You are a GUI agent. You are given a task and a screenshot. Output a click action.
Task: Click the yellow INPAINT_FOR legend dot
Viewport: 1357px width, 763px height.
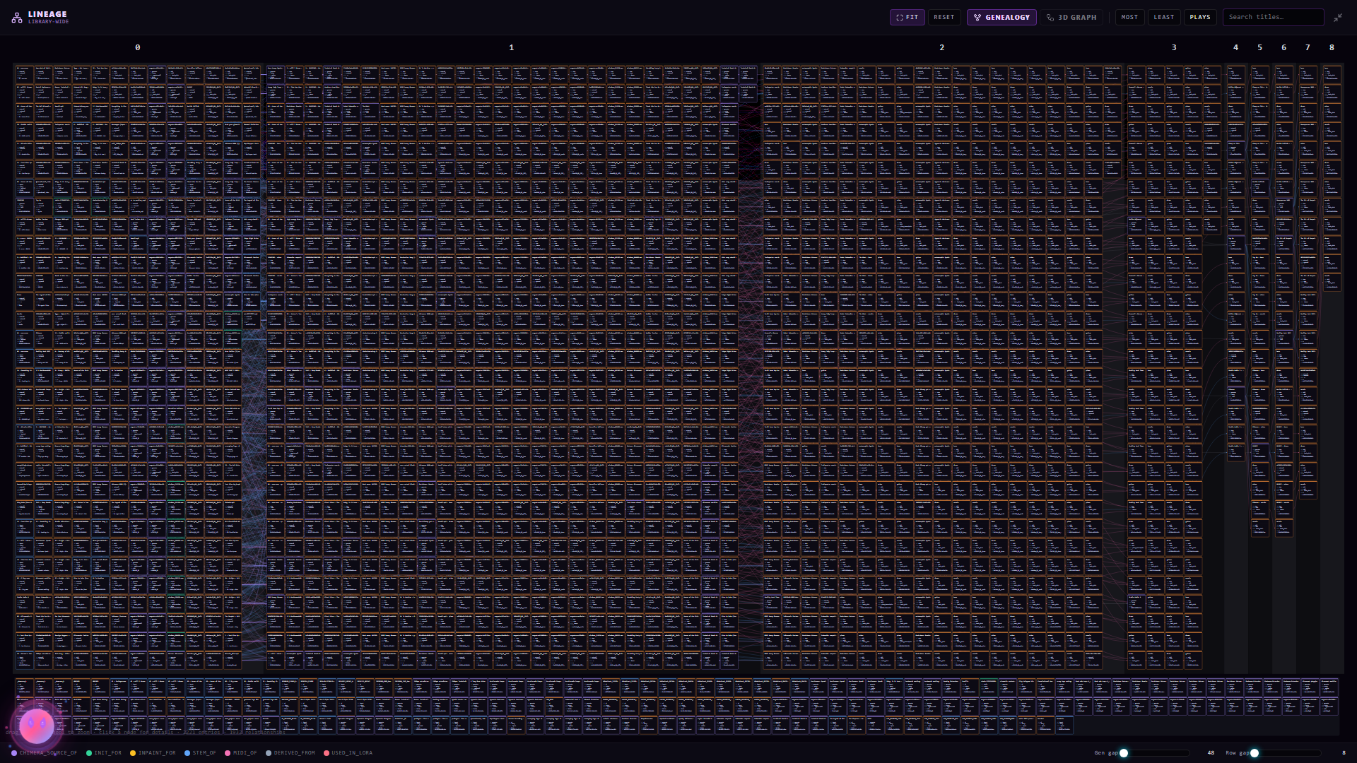tap(133, 753)
